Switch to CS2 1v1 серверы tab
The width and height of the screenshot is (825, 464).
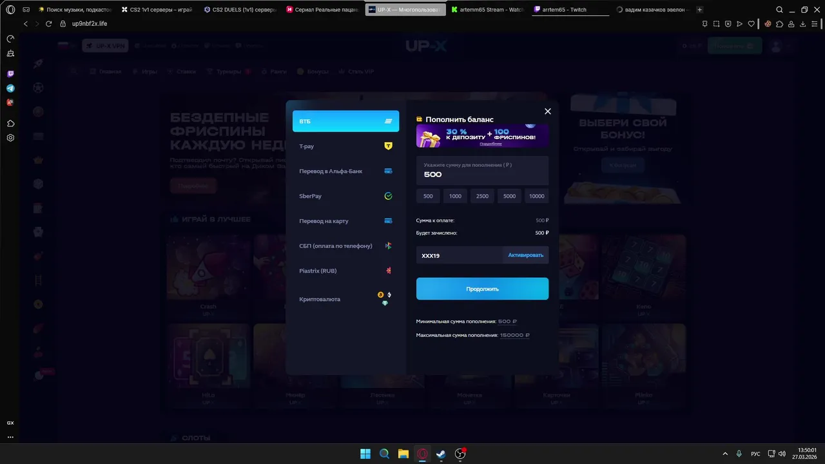tap(157, 10)
